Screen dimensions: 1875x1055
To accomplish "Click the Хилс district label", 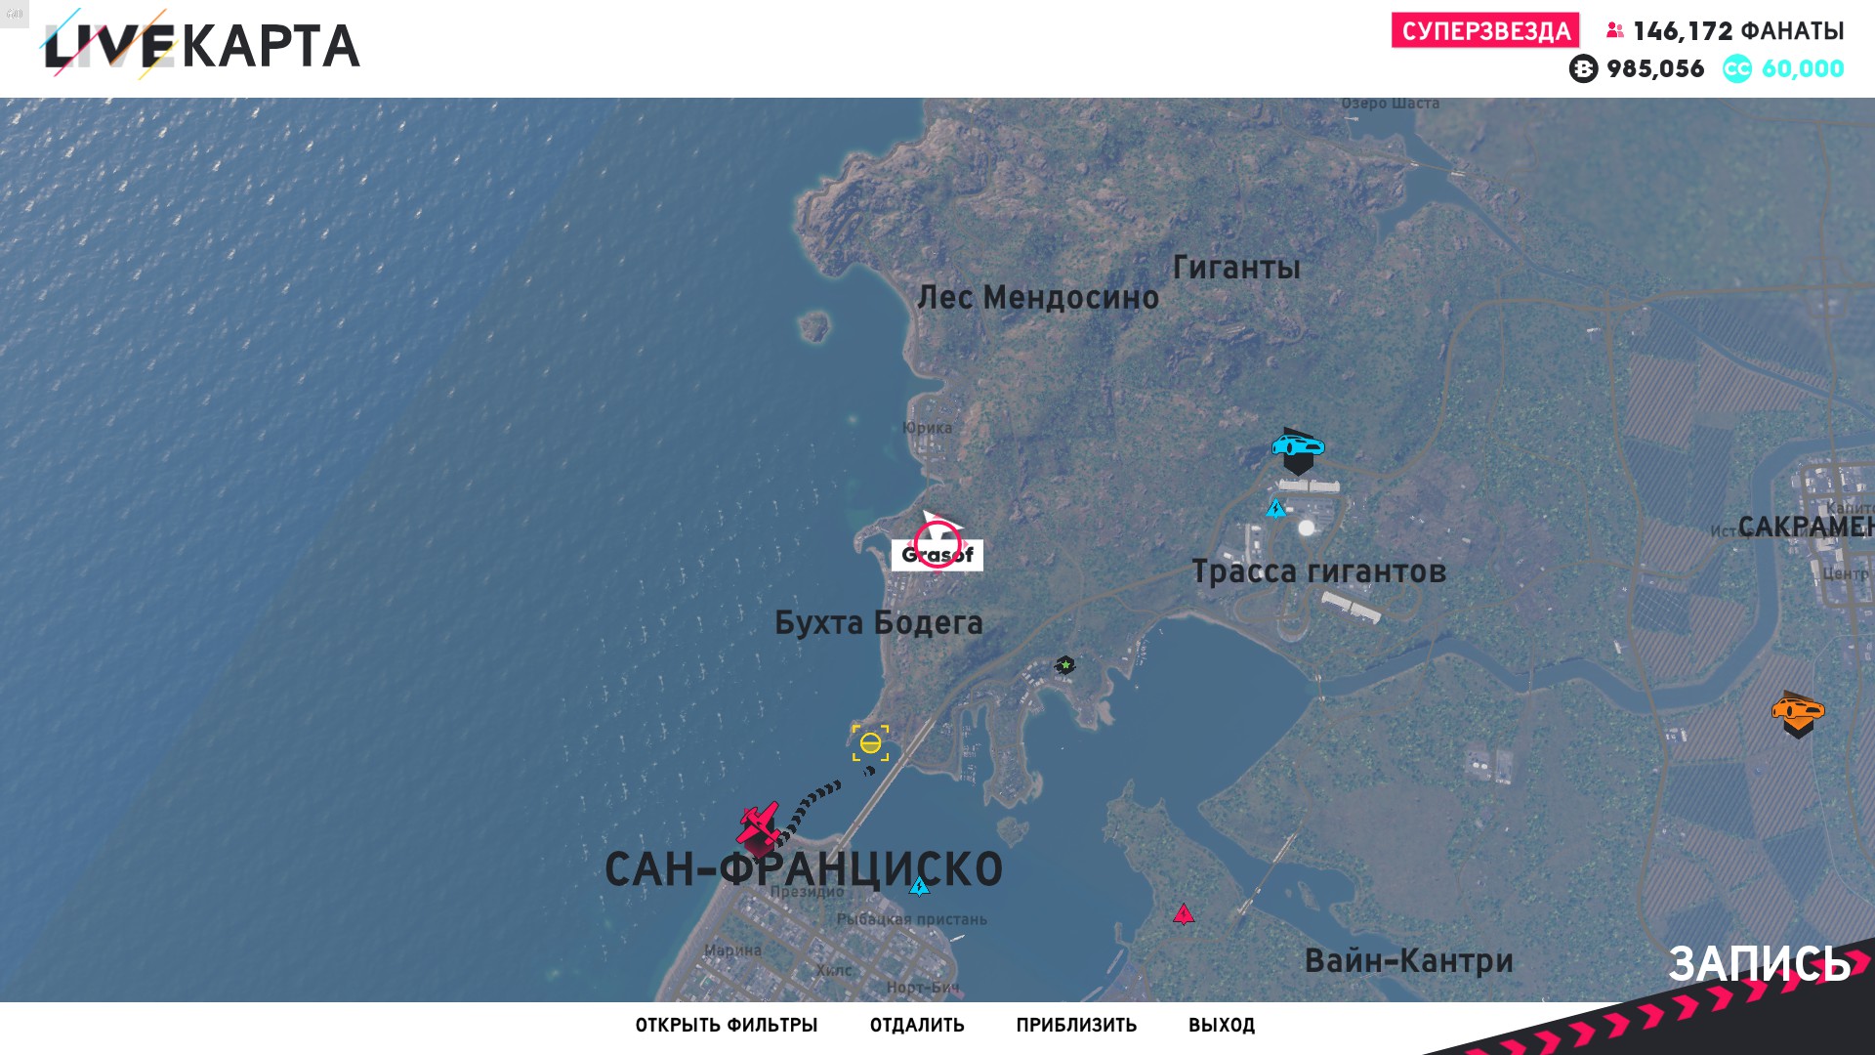I will [x=834, y=971].
